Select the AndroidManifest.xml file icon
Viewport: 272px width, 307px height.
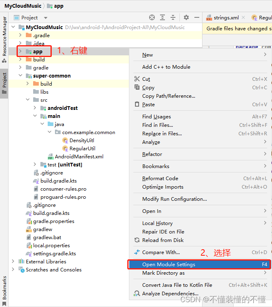point(51,157)
